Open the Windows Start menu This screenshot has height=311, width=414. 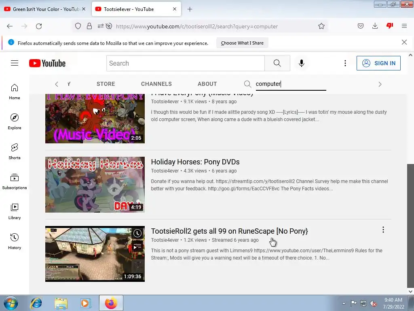coord(11,303)
